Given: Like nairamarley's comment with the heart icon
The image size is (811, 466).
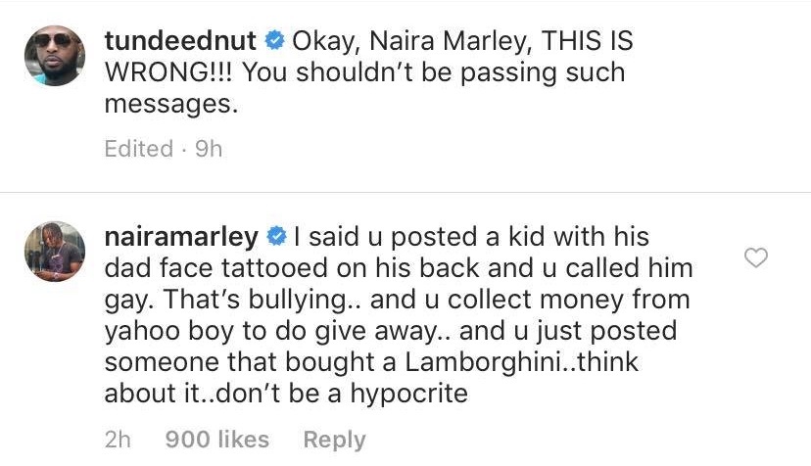Looking at the screenshot, I should tap(756, 258).
